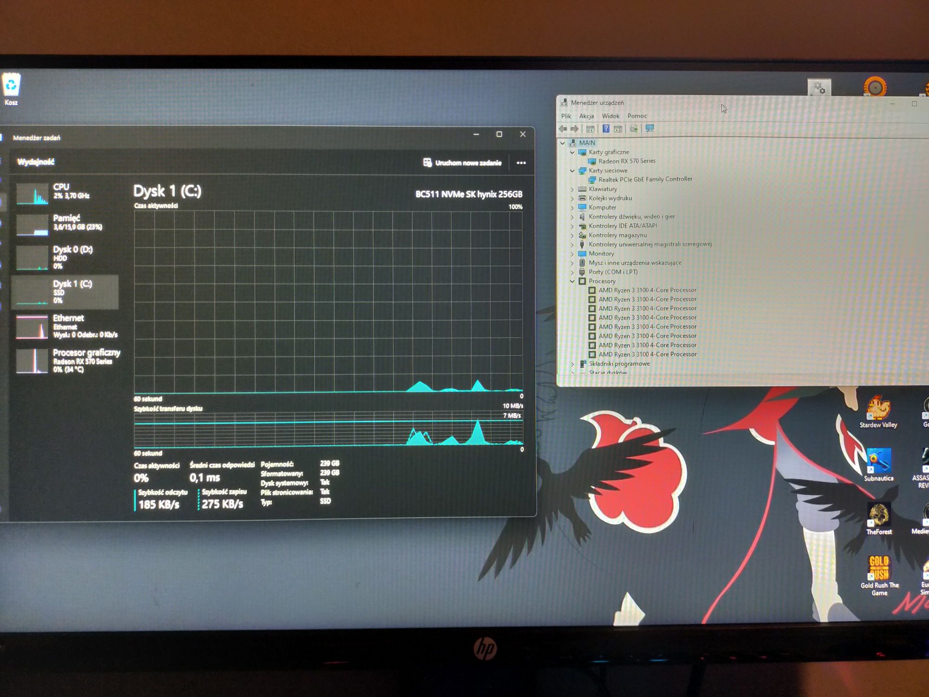Screen dimensions: 929x697
Task: Expand Mysz i inne urządzenia wskazujące
Action: pyautogui.click(x=572, y=263)
